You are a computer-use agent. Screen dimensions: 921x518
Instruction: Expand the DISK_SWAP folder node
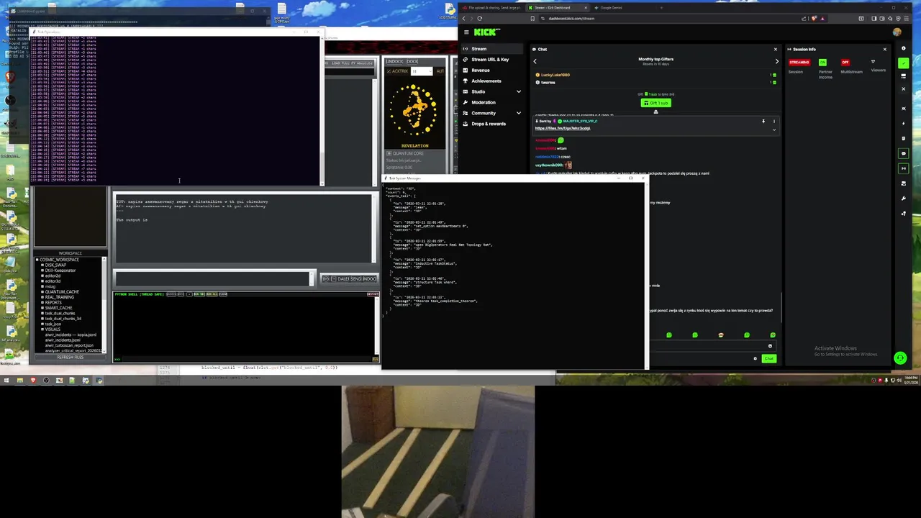click(42, 265)
